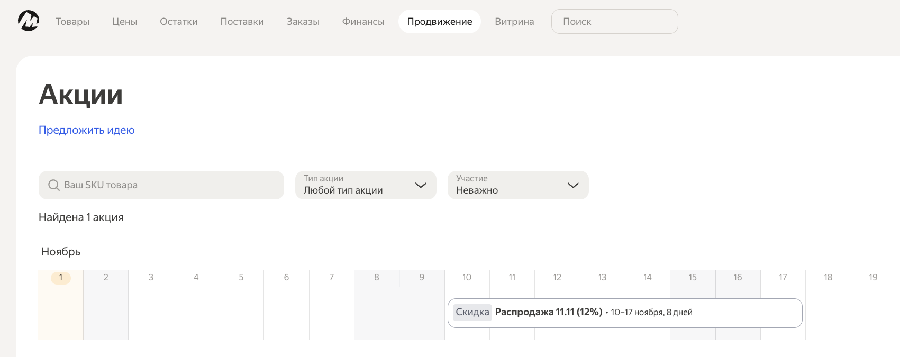This screenshot has height=357, width=900.
Task: Click the magnifier icon in SKU search
Action: coord(53,185)
